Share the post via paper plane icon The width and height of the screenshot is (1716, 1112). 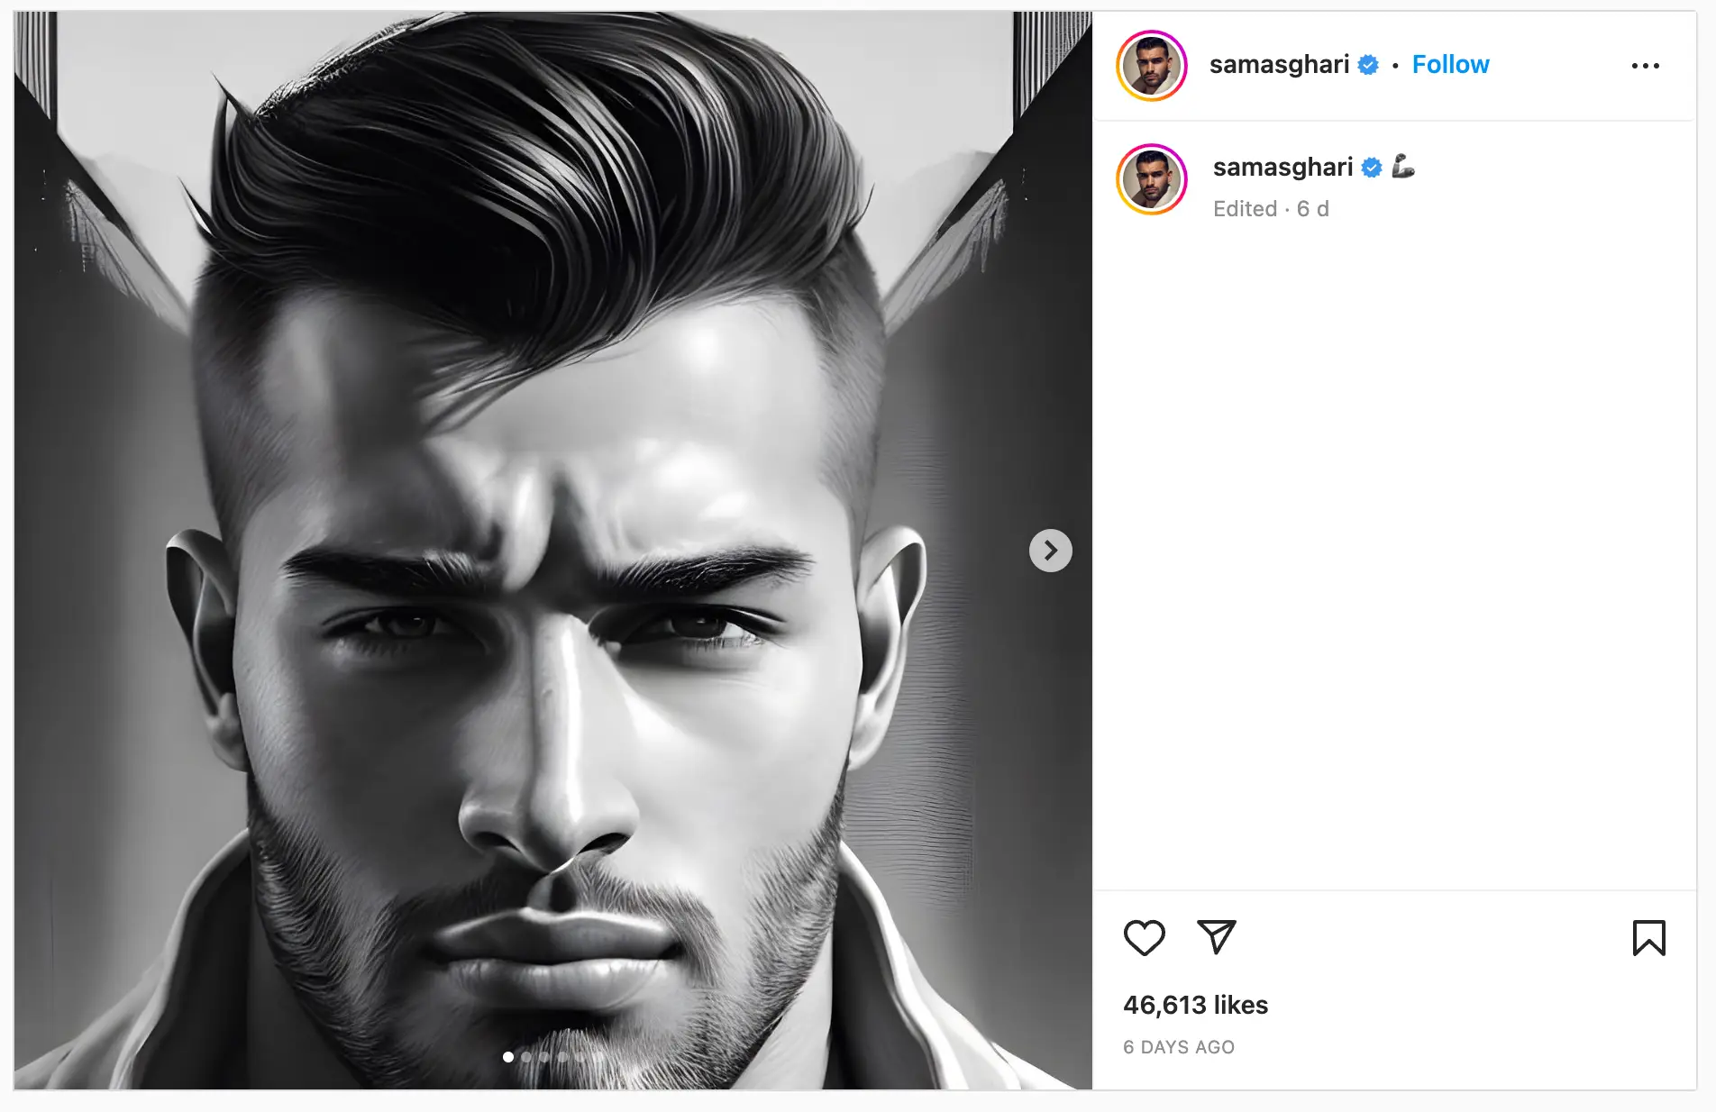(1216, 937)
